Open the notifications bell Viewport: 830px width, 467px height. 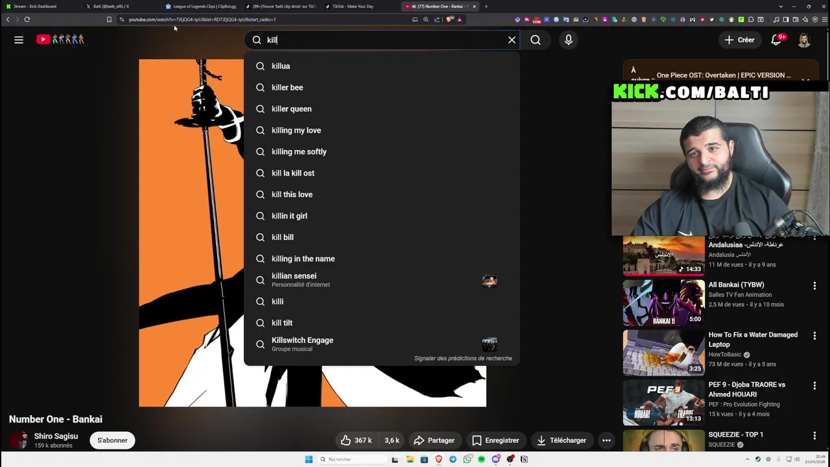pos(776,40)
